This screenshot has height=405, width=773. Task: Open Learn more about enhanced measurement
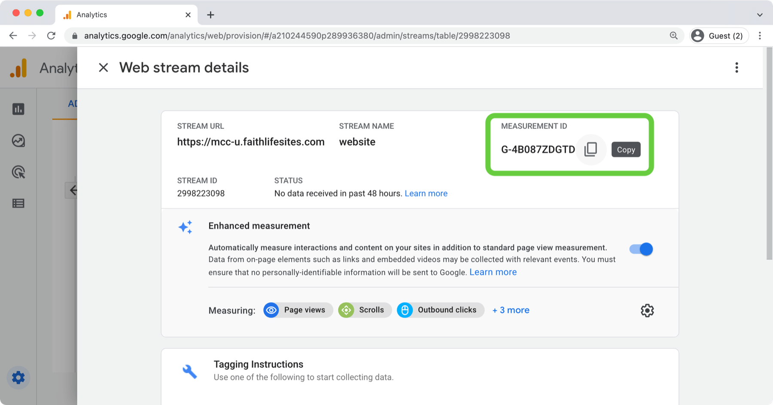tap(493, 272)
